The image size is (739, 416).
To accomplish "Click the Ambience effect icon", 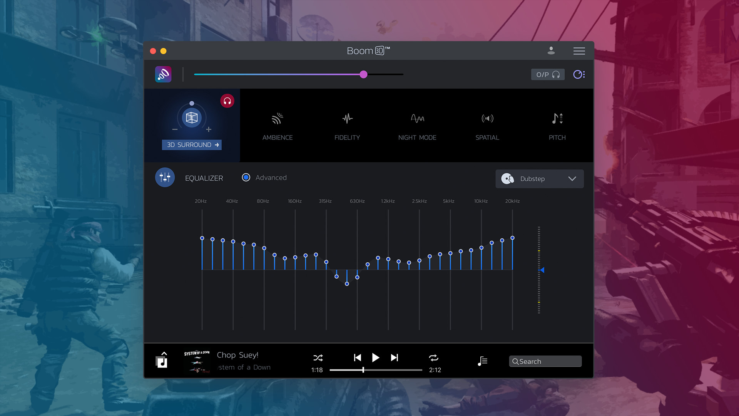I will [277, 119].
